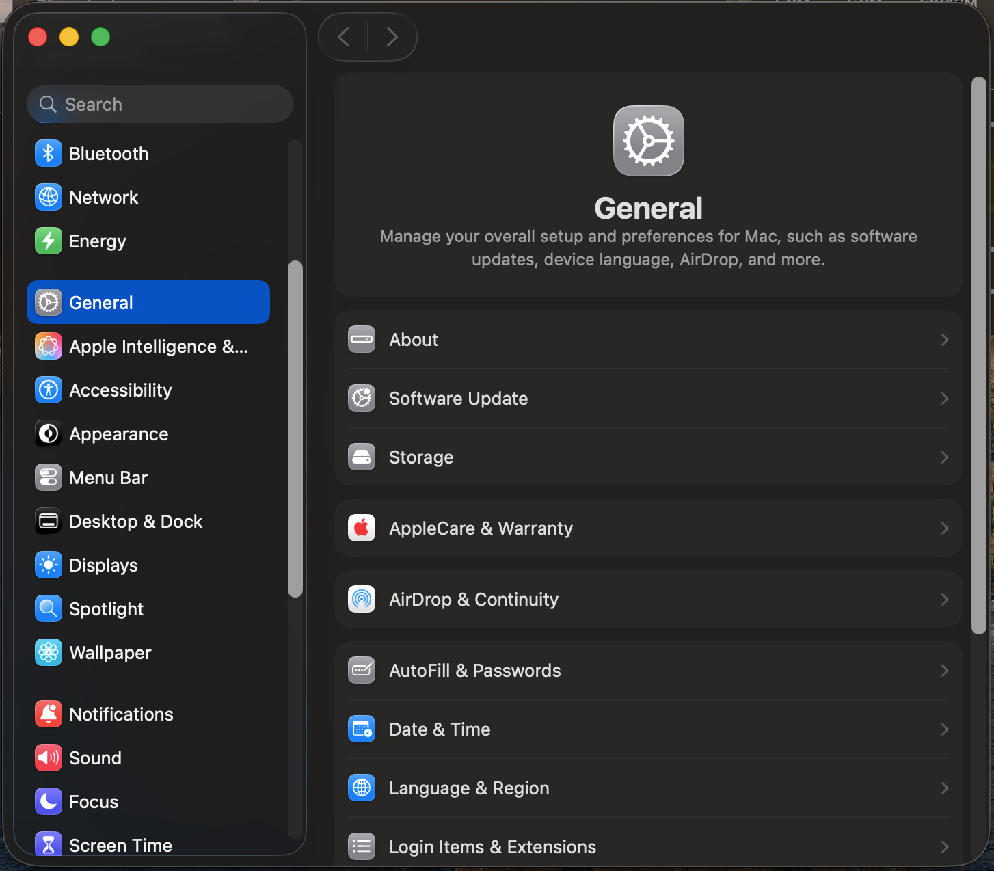Click the main pane's vertical scrollbar thumb
This screenshot has width=994, height=871.
click(979, 356)
